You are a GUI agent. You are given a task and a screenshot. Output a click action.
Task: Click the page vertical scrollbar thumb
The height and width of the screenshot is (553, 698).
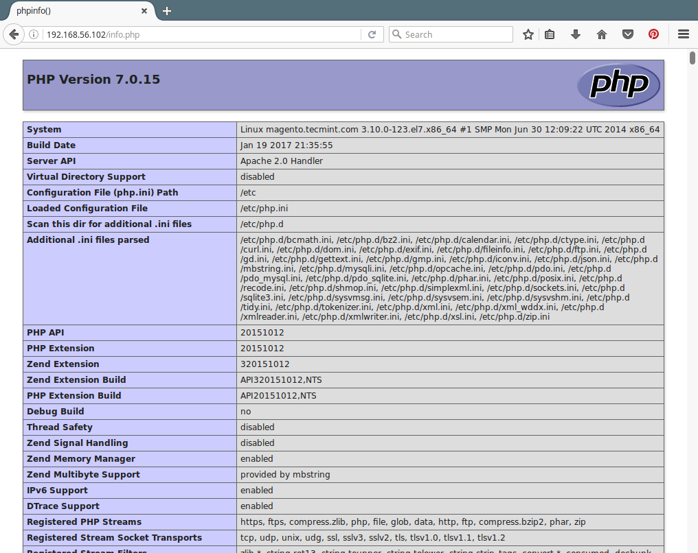tap(693, 58)
